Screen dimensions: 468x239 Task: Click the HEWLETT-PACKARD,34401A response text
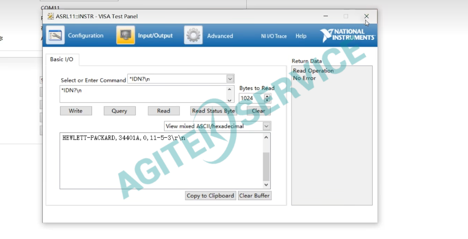[123, 138]
